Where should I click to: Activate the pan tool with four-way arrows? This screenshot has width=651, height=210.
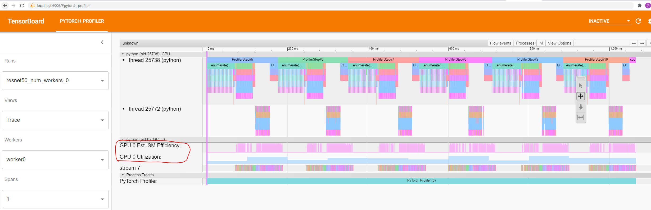581,96
